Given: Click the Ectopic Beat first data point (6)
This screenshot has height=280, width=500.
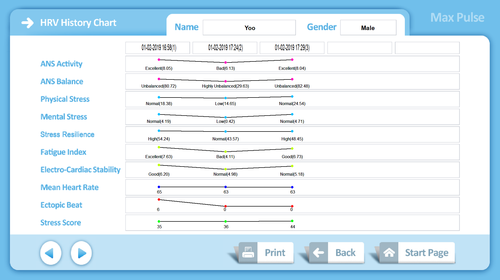Looking at the screenshot, I should (x=159, y=200).
